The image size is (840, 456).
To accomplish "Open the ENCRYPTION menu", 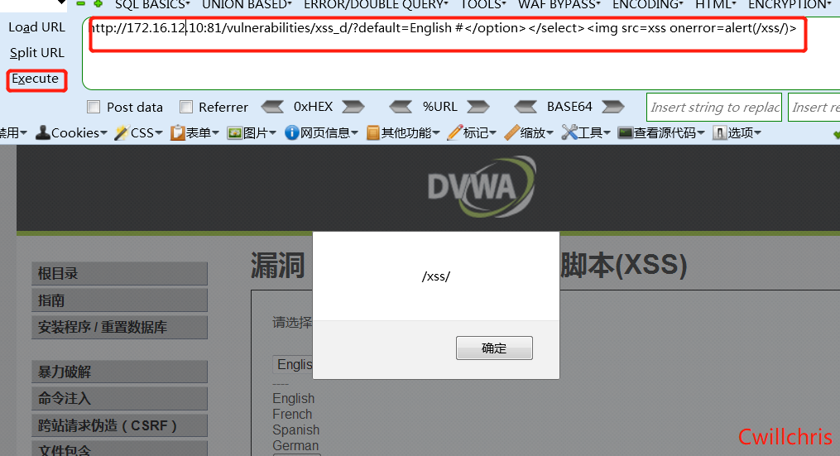I will click(x=790, y=4).
